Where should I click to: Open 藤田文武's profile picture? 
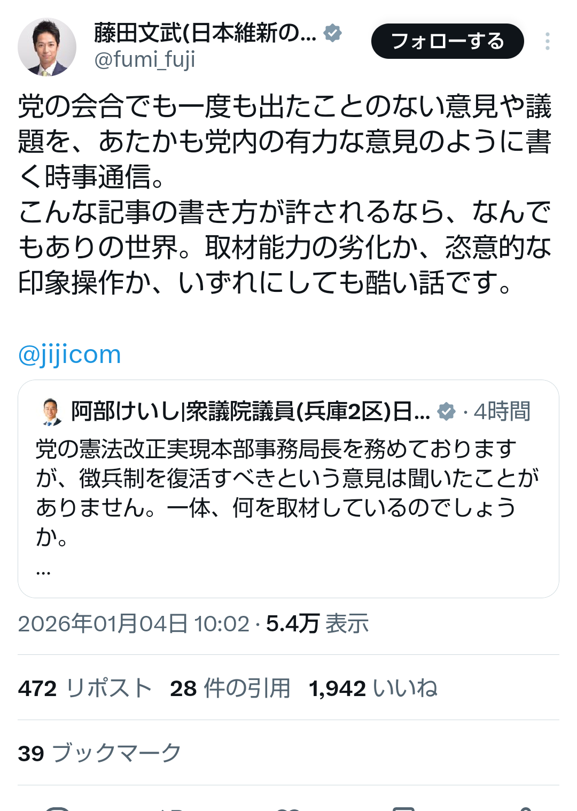pyautogui.click(x=47, y=47)
